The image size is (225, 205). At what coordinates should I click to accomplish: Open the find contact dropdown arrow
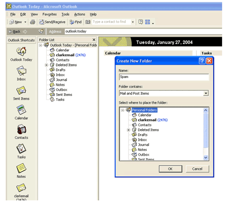point(133,22)
